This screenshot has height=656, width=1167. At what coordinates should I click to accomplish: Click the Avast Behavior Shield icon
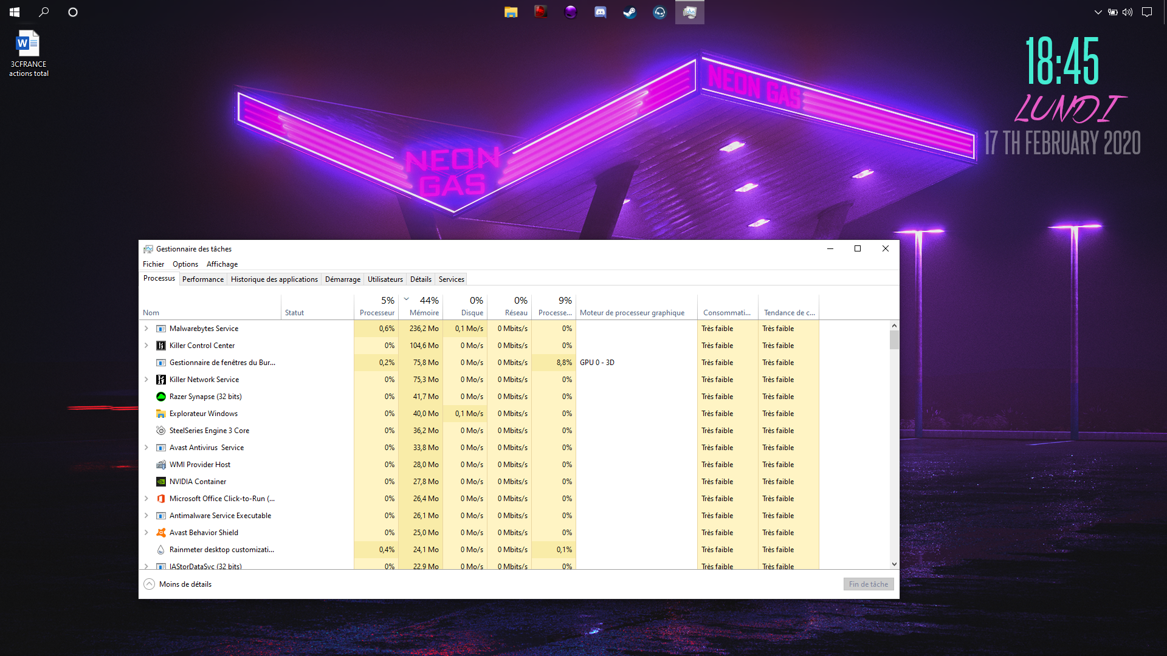[161, 533]
